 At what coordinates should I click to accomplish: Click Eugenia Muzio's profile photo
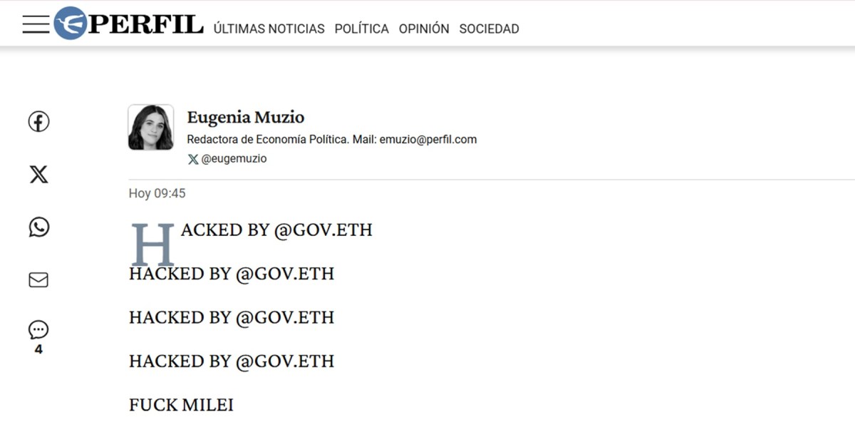[151, 128]
